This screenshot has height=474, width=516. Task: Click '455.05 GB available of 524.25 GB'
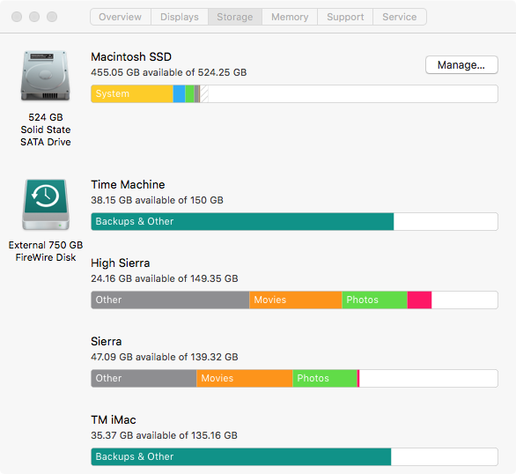coord(168,72)
